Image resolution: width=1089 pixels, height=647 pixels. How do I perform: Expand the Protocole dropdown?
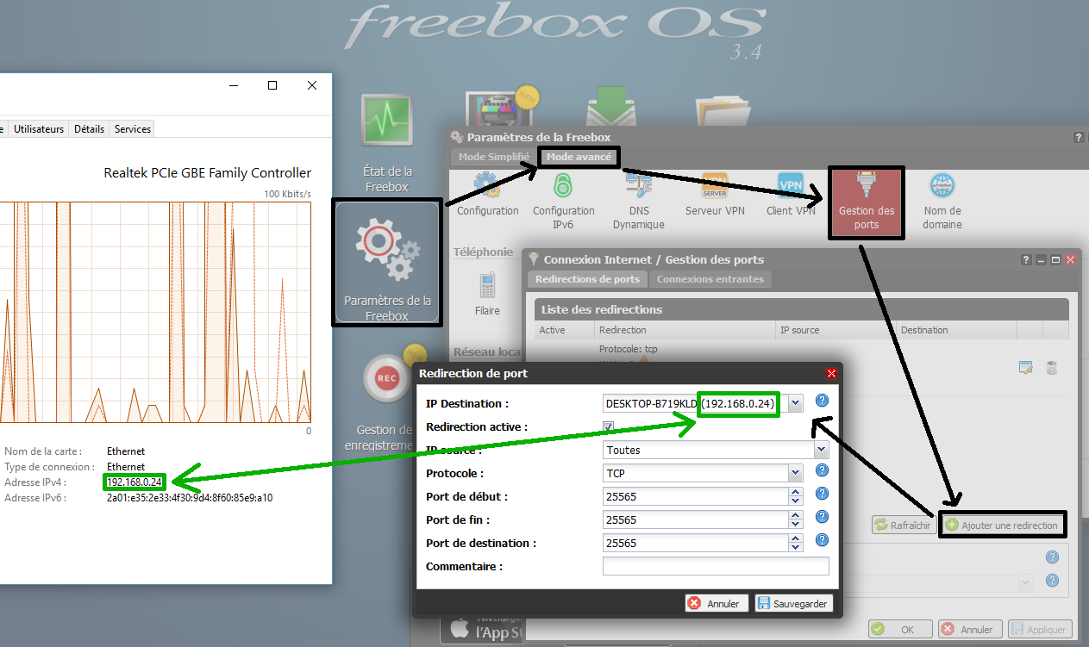796,473
